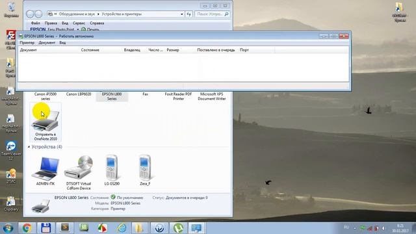Open the Принтер menu in the queue window
416x234 pixels.
(x=27, y=43)
